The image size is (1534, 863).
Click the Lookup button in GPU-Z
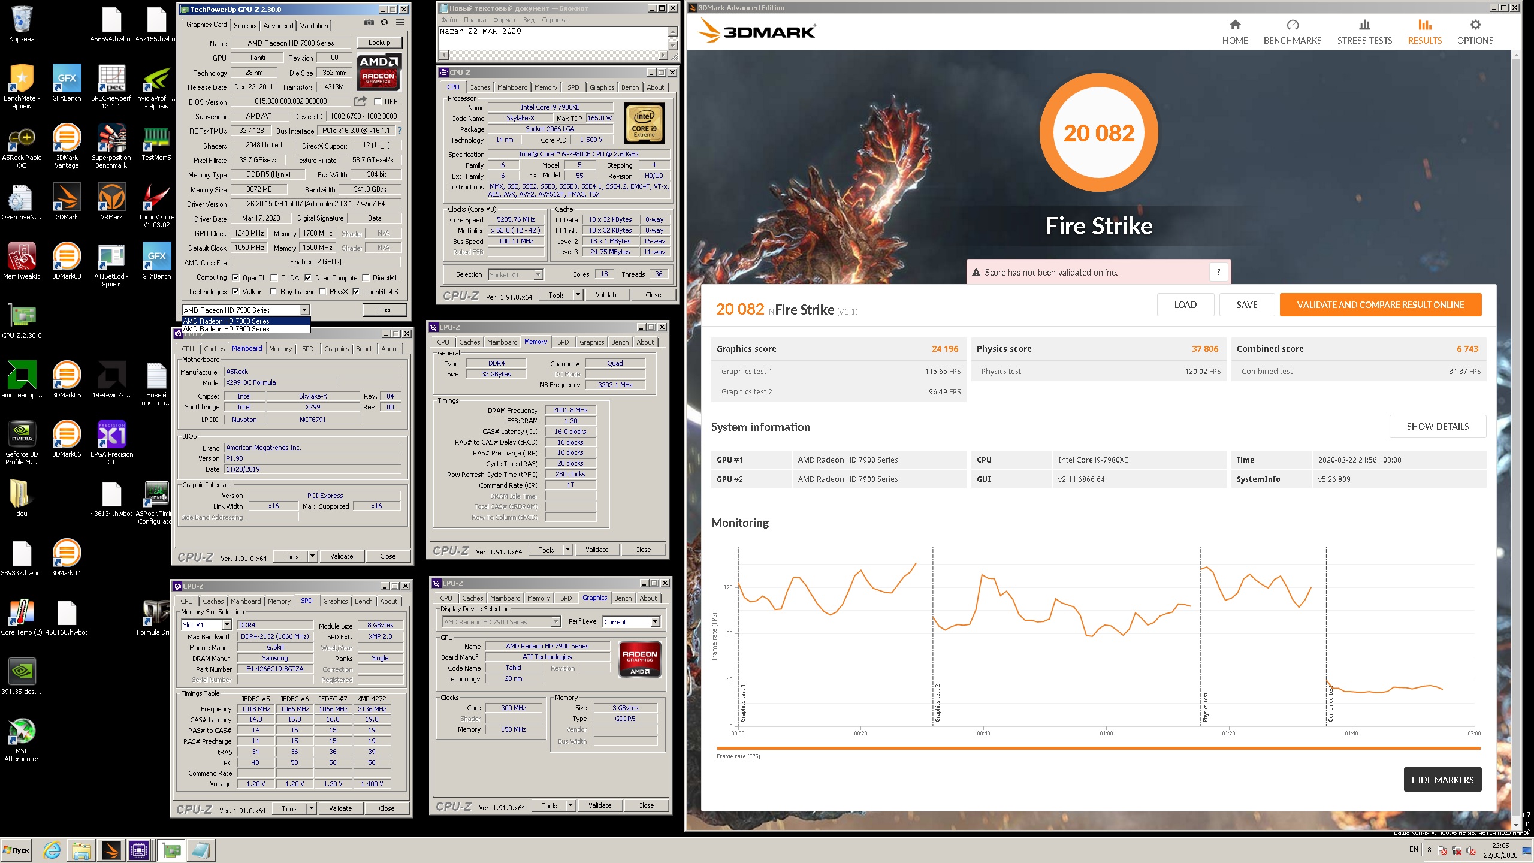coord(379,43)
